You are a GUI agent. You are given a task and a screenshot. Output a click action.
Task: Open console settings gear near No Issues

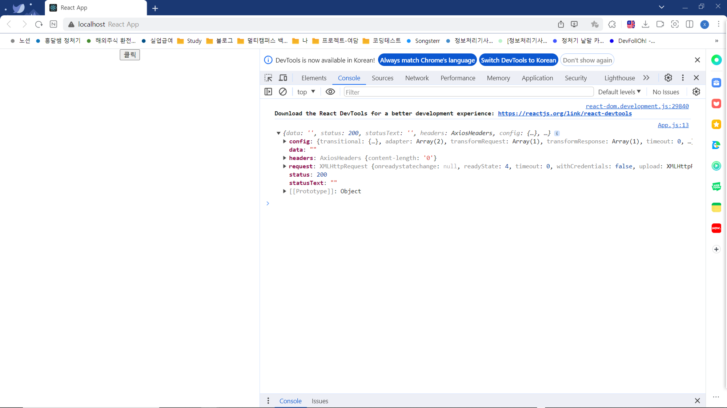[696, 92]
